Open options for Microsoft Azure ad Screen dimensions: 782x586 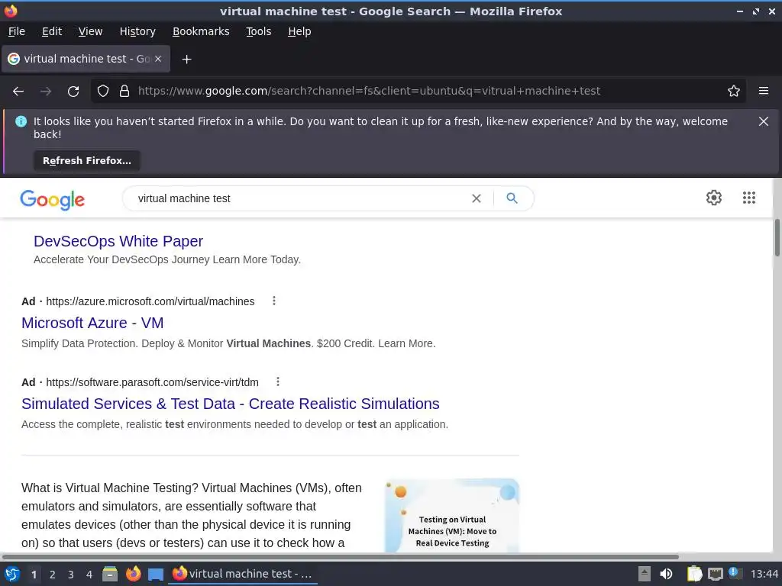click(274, 301)
